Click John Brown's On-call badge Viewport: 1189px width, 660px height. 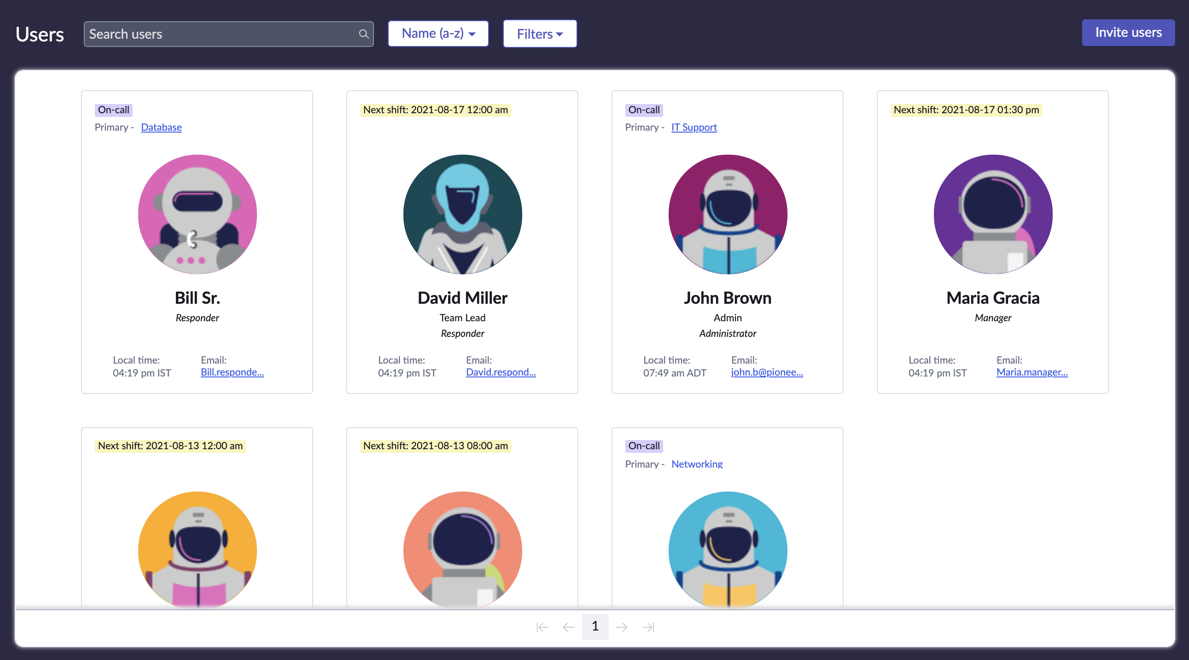[x=644, y=110]
